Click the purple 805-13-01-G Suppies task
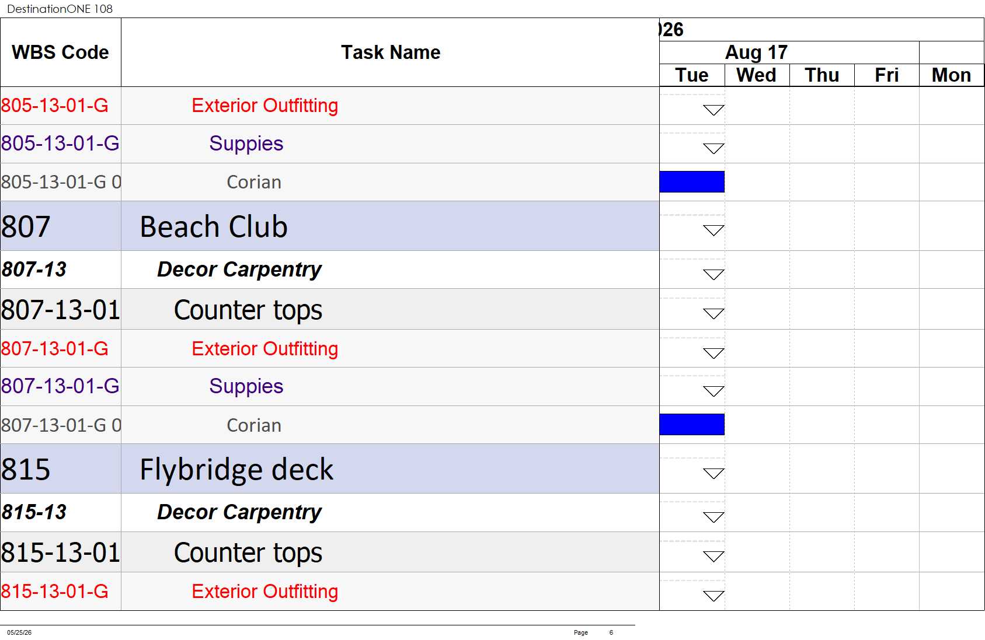Image resolution: width=985 pixels, height=640 pixels. tap(246, 144)
